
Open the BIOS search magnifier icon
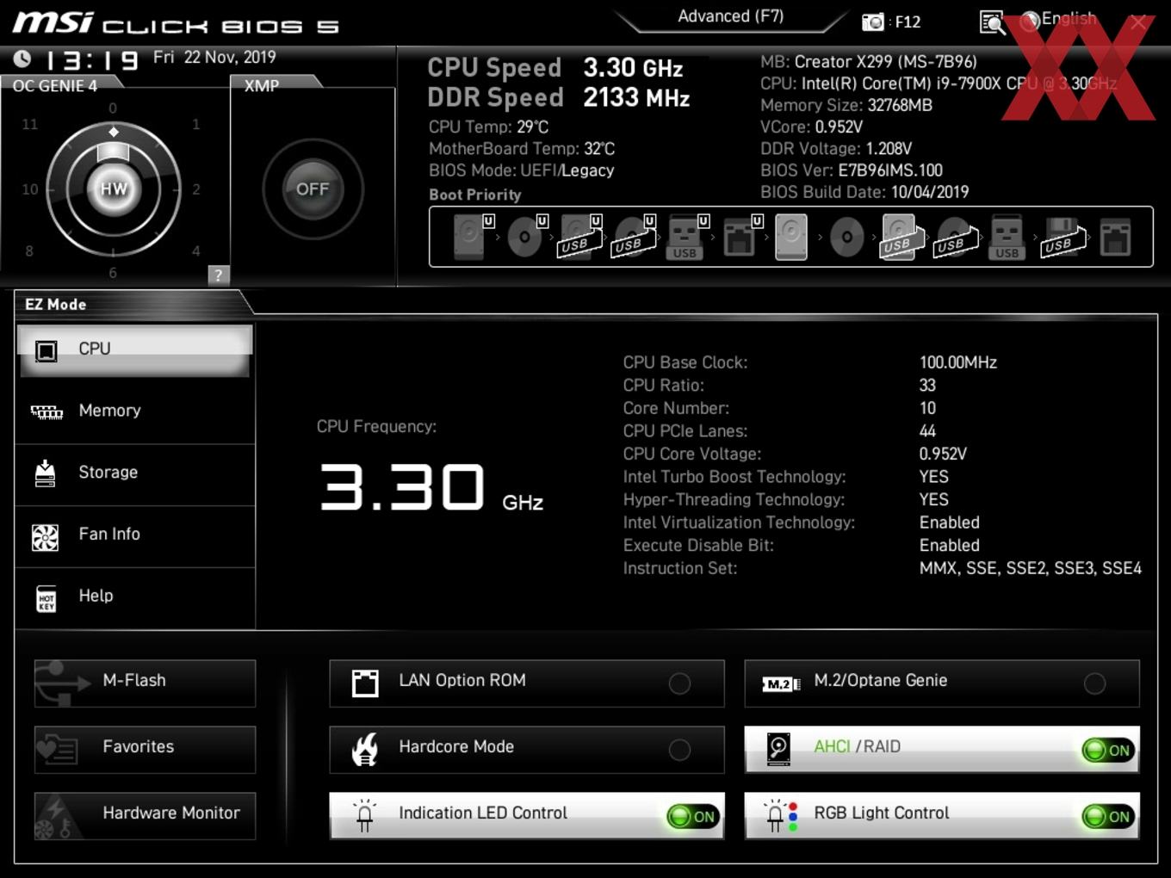(x=992, y=22)
